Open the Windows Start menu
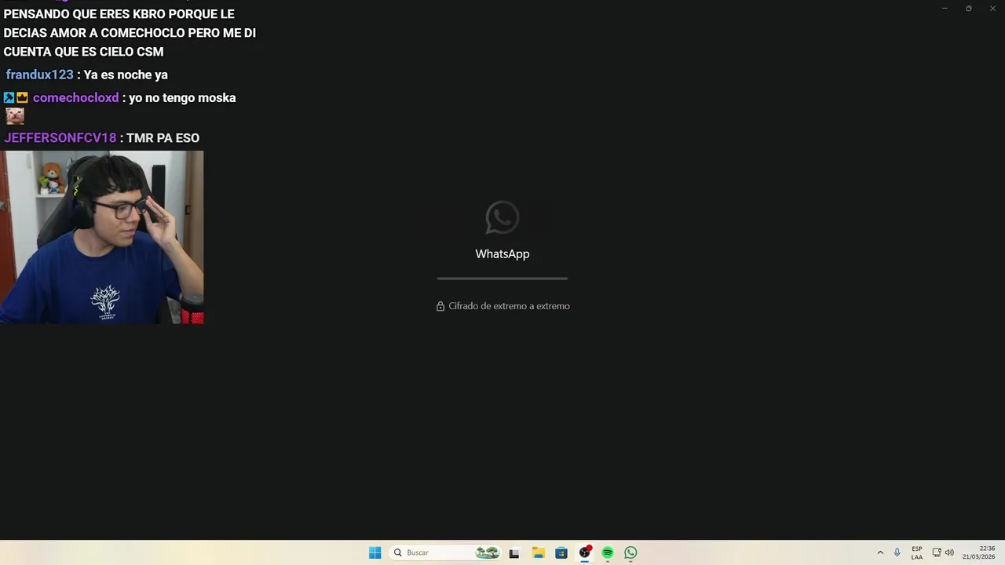Screen dimensions: 1005x565 [375, 552]
